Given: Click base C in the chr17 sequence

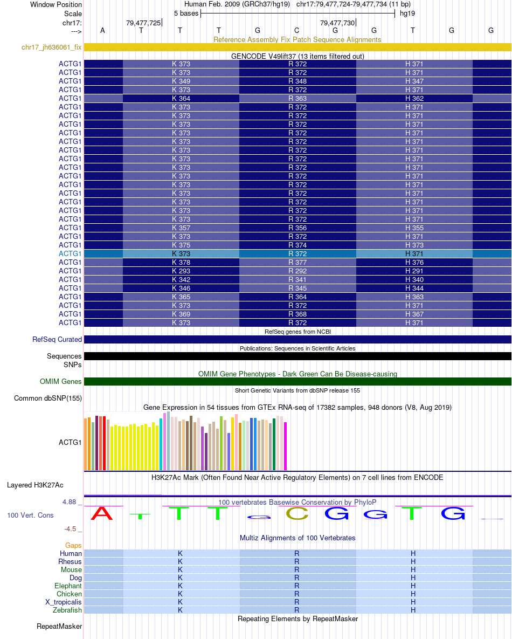Looking at the screenshot, I should pos(296,30).
